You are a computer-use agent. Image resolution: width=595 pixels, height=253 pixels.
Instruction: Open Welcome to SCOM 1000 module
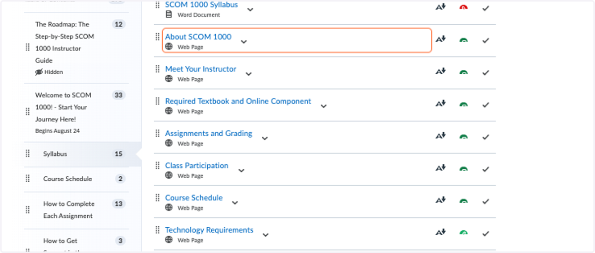click(x=63, y=107)
